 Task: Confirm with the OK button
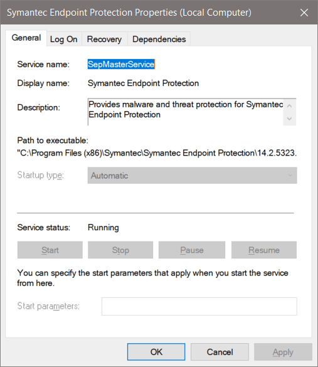pyautogui.click(x=156, y=352)
